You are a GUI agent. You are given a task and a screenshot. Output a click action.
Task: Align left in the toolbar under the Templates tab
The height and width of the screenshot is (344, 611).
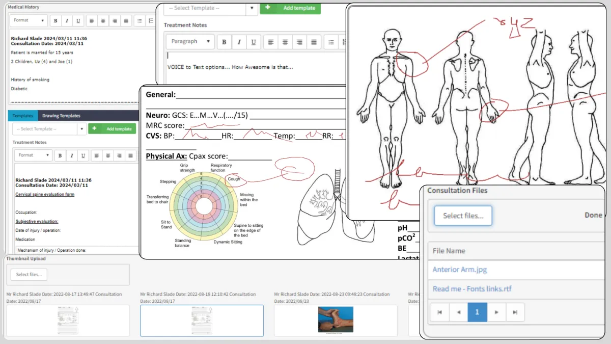[97, 155]
